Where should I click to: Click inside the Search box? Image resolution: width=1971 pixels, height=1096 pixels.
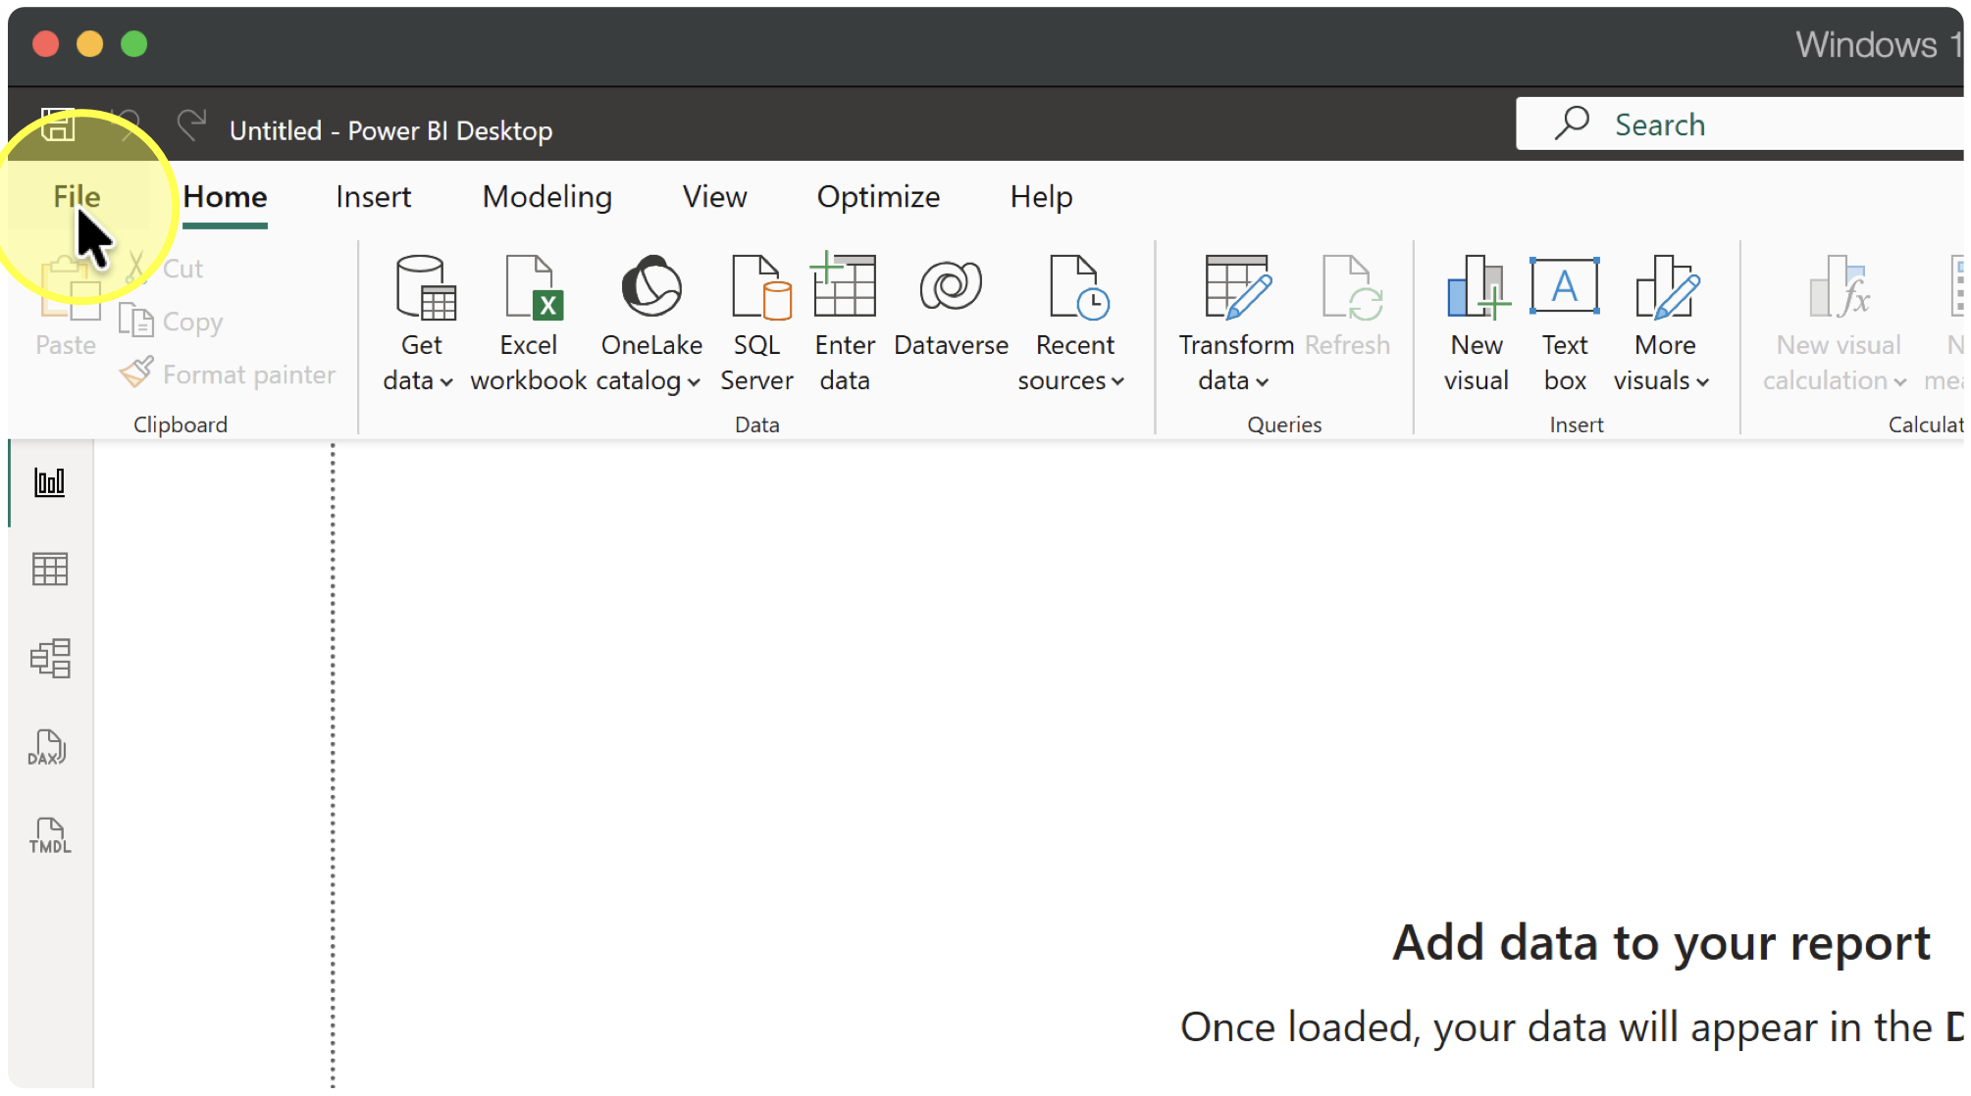point(1740,125)
